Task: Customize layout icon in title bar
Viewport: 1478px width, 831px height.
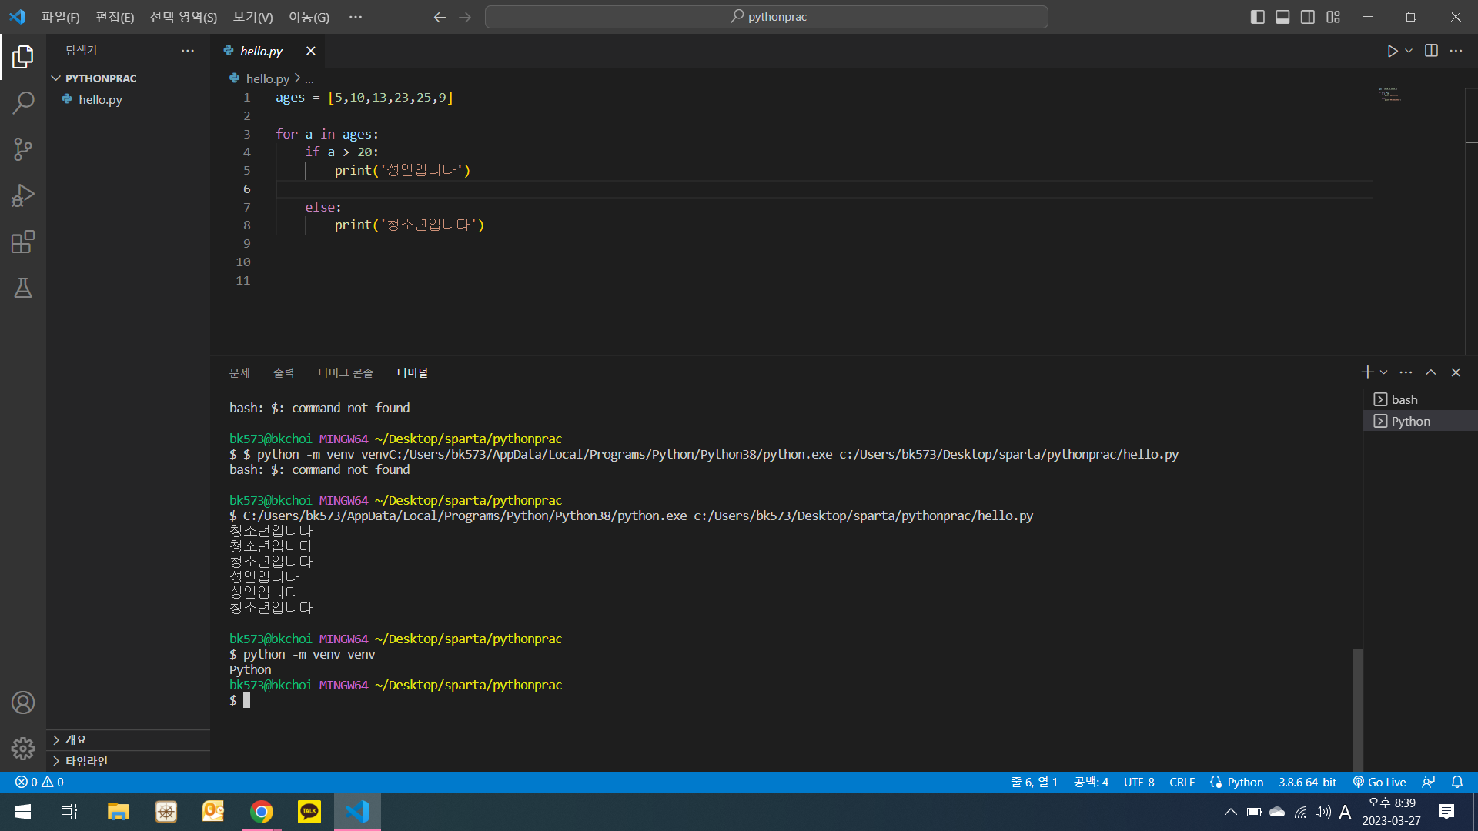Action: coord(1333,17)
